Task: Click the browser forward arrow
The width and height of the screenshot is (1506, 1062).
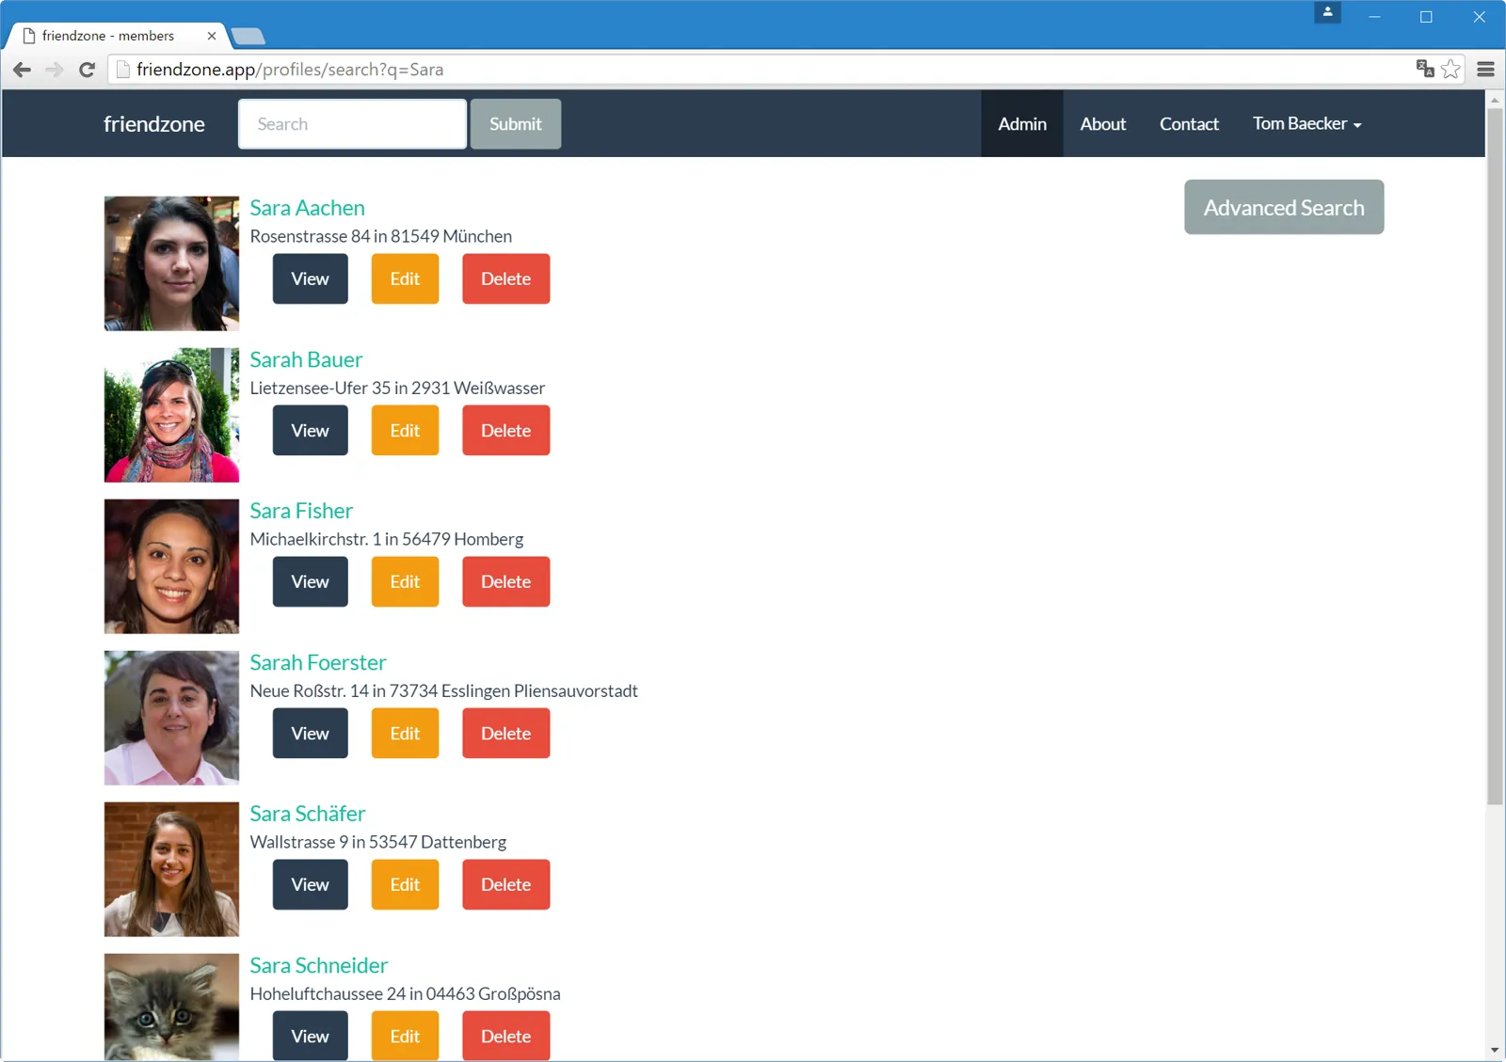Action: point(55,70)
